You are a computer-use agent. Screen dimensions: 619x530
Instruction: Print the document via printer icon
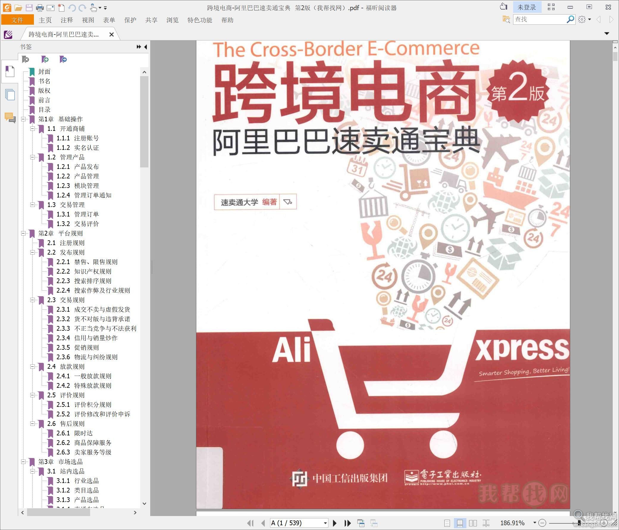coord(40,7)
